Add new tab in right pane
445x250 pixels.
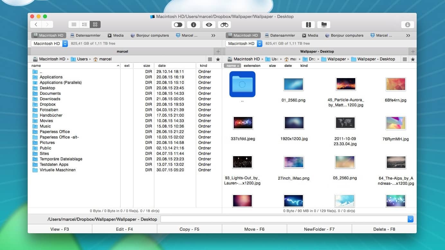[x=413, y=51]
